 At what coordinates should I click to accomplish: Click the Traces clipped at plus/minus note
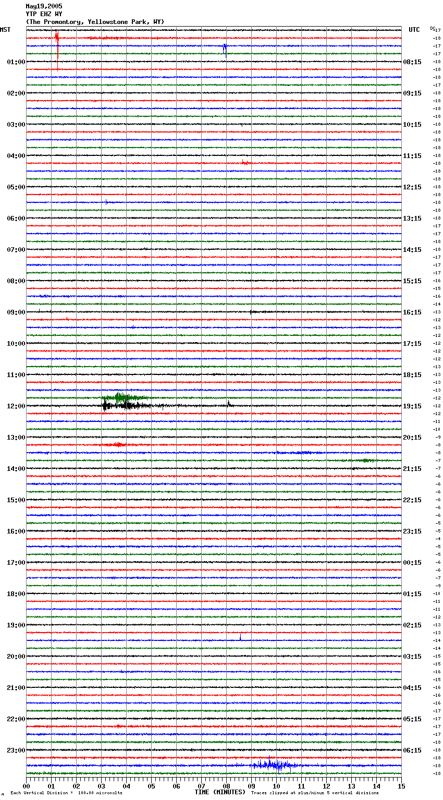click(x=315, y=793)
